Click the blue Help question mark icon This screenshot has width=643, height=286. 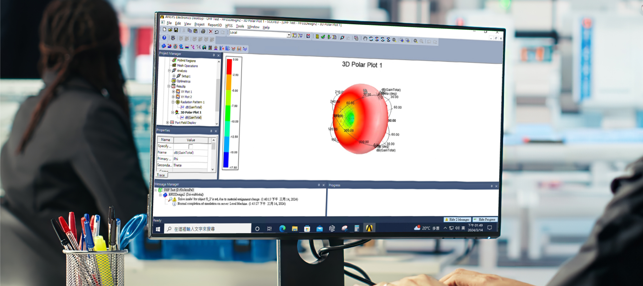point(164,38)
